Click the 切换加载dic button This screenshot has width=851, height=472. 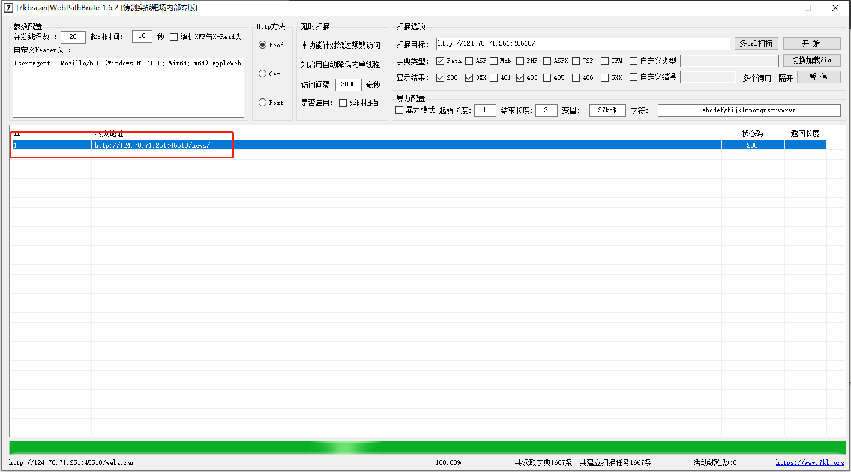[x=811, y=61]
